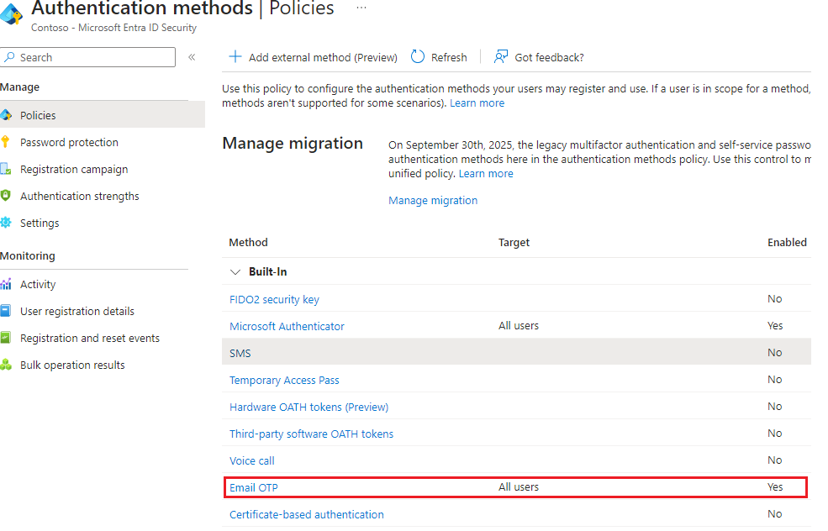Click the Authentication strengths shield icon
The width and height of the screenshot is (828, 531).
[x=5, y=196]
